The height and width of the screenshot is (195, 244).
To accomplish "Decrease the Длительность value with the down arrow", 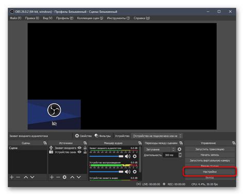I will tap(180, 156).
